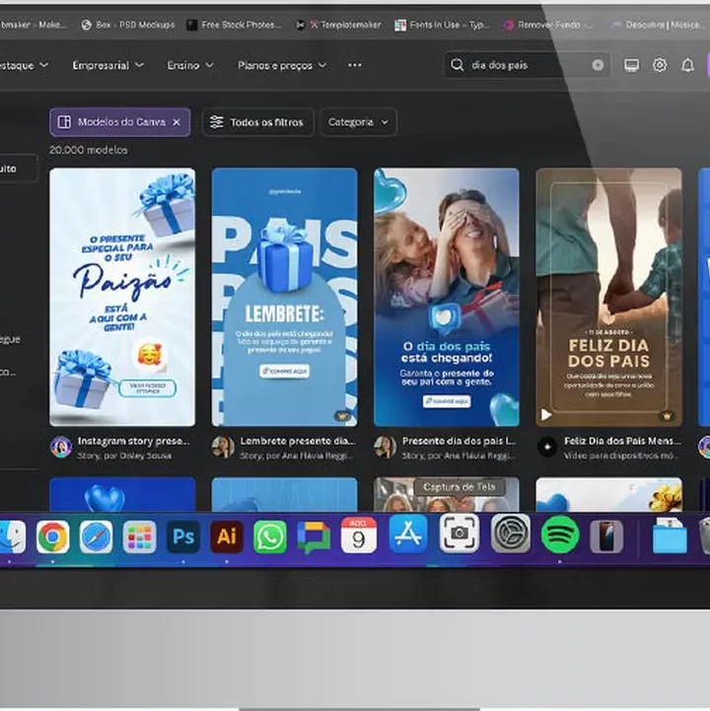Open the Paizão gift story template
The width and height of the screenshot is (710, 711).
122,297
